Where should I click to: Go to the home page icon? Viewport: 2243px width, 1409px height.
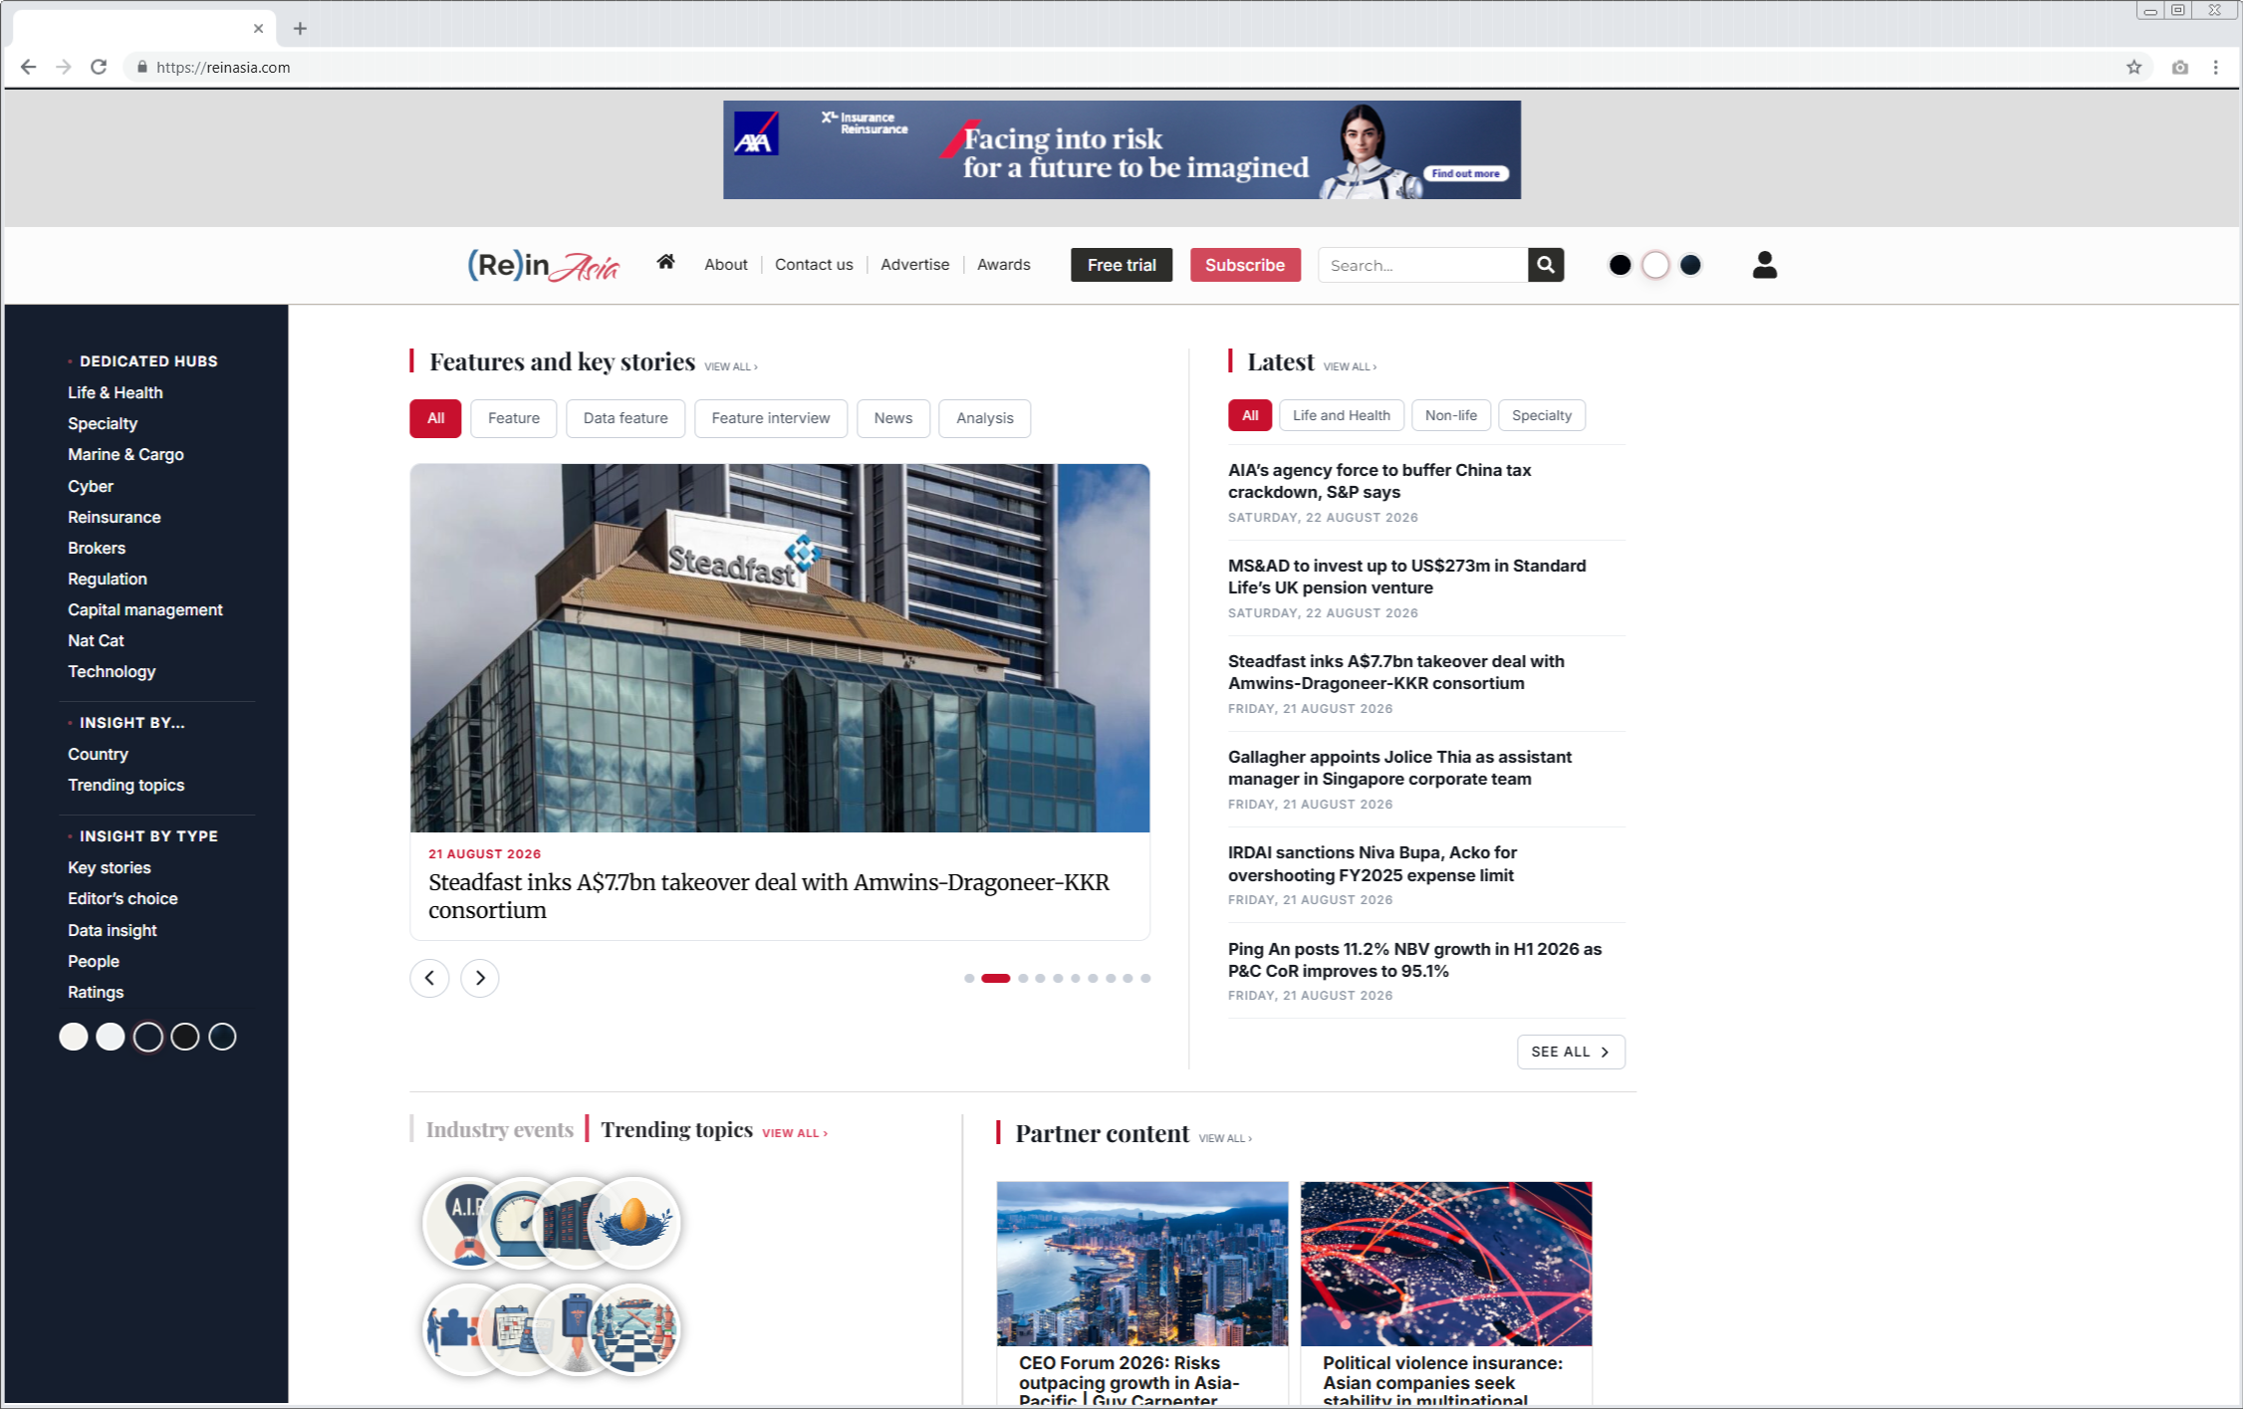click(x=665, y=262)
